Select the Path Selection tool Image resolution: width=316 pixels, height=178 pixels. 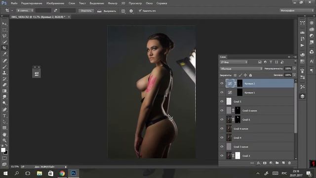[4, 122]
